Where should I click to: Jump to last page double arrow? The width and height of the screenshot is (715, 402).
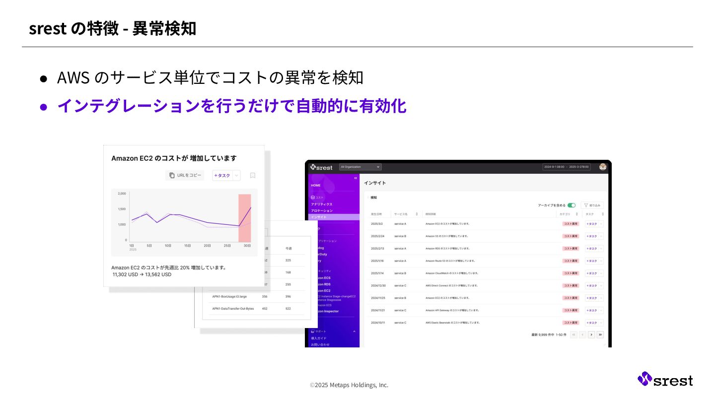[600, 335]
